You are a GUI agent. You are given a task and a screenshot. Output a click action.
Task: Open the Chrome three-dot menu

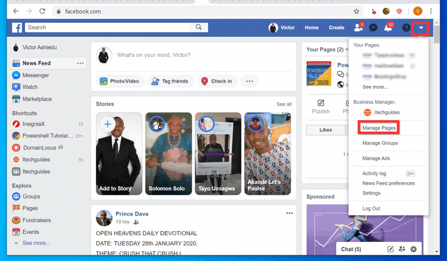pos(431,11)
